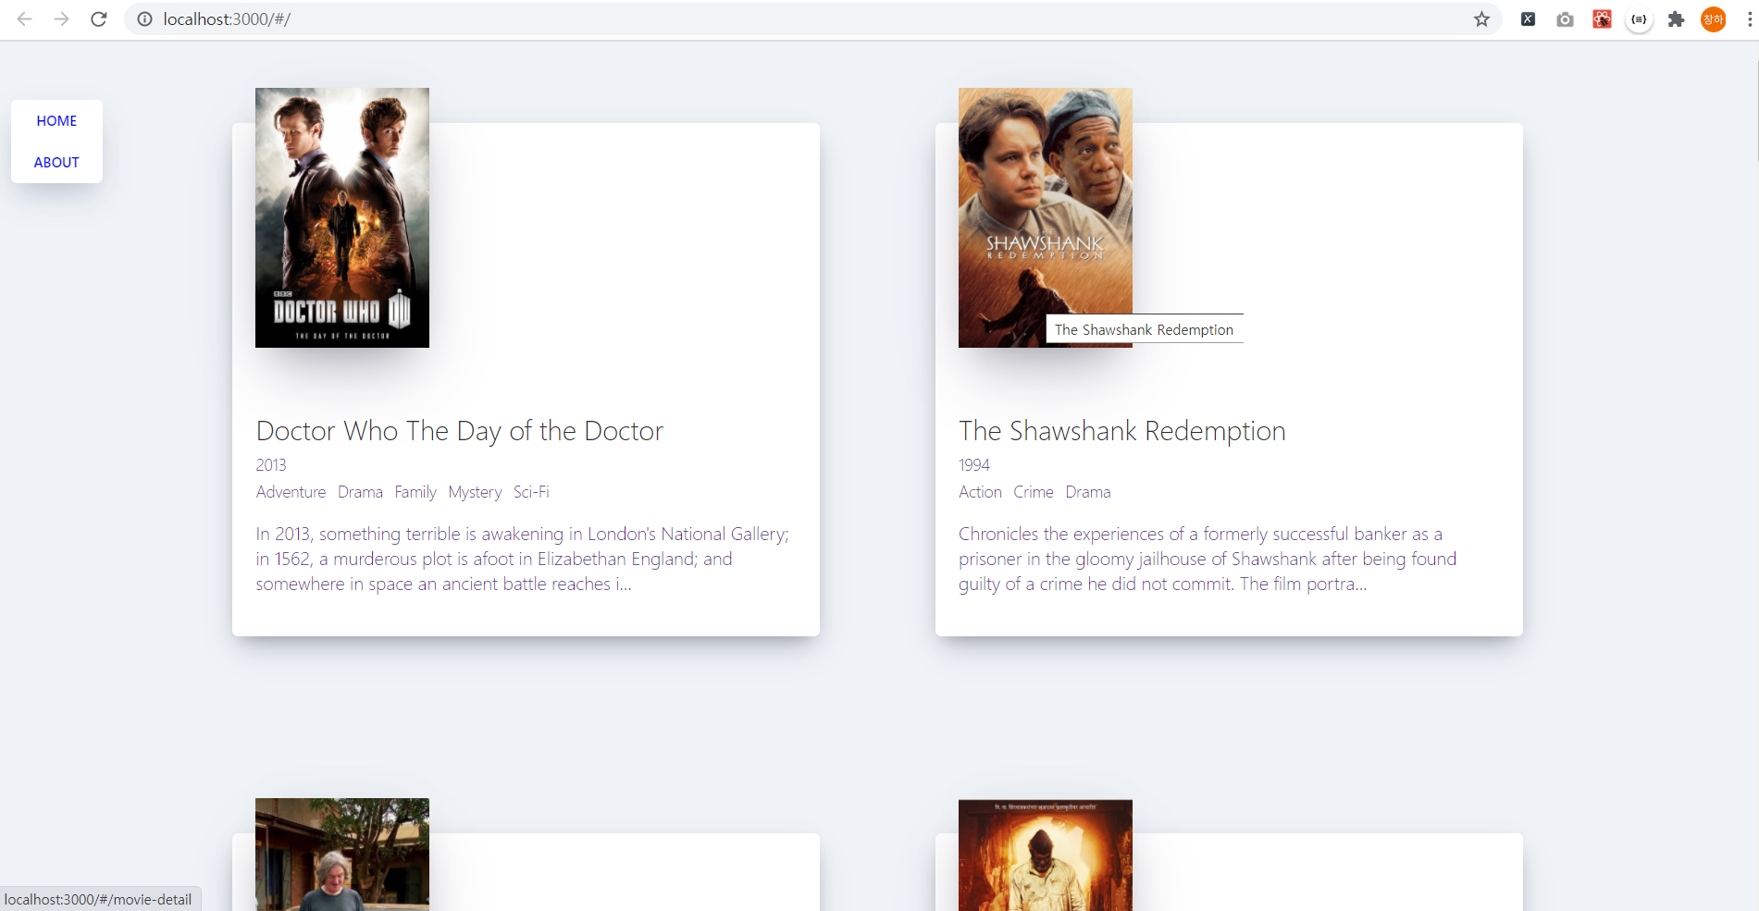Select the Sci-Fi genre tag
Image resolution: width=1759 pixels, height=911 pixels.
point(531,492)
